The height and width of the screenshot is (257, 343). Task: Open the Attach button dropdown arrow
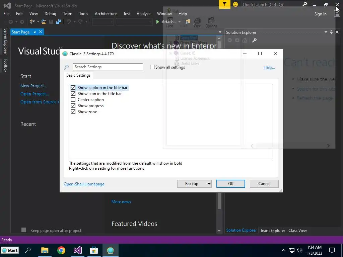[180, 22]
